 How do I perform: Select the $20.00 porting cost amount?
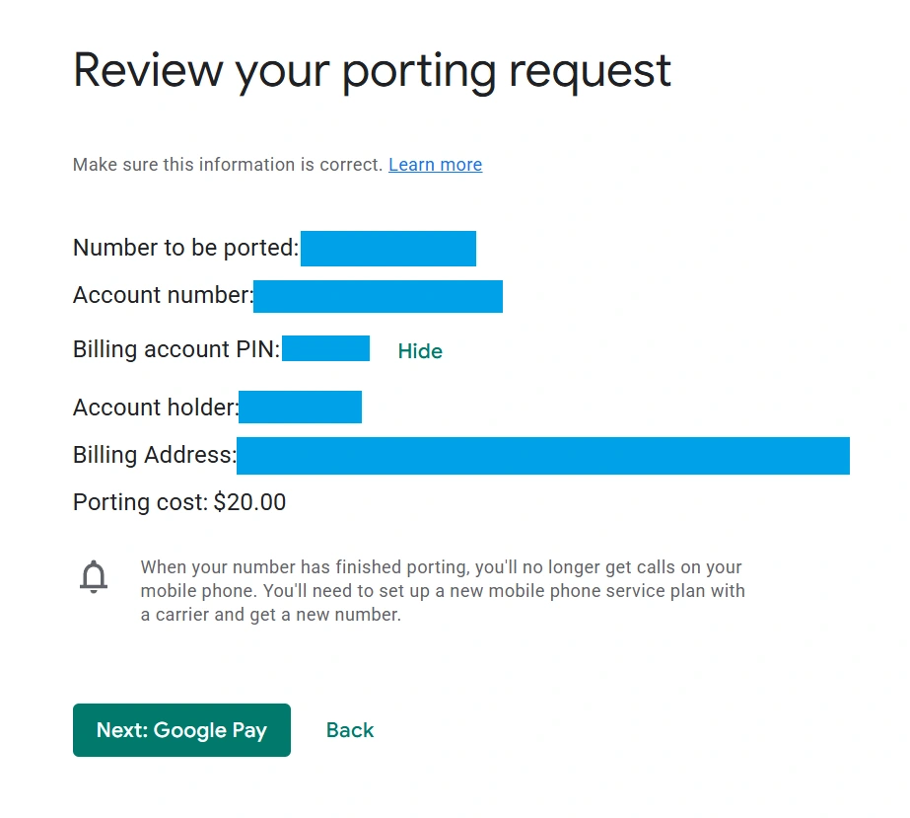[x=250, y=502]
